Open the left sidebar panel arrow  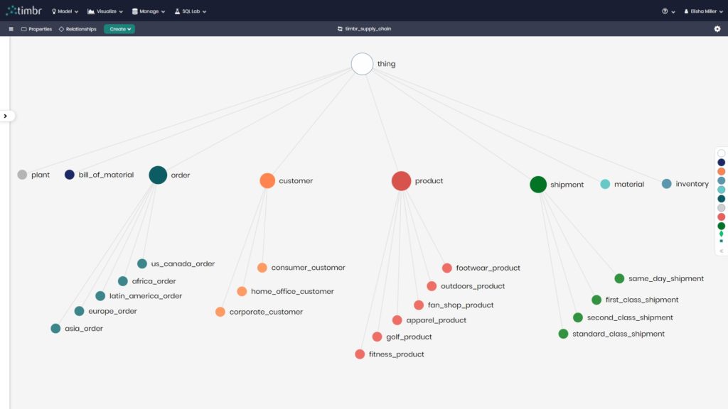pyautogui.click(x=5, y=115)
